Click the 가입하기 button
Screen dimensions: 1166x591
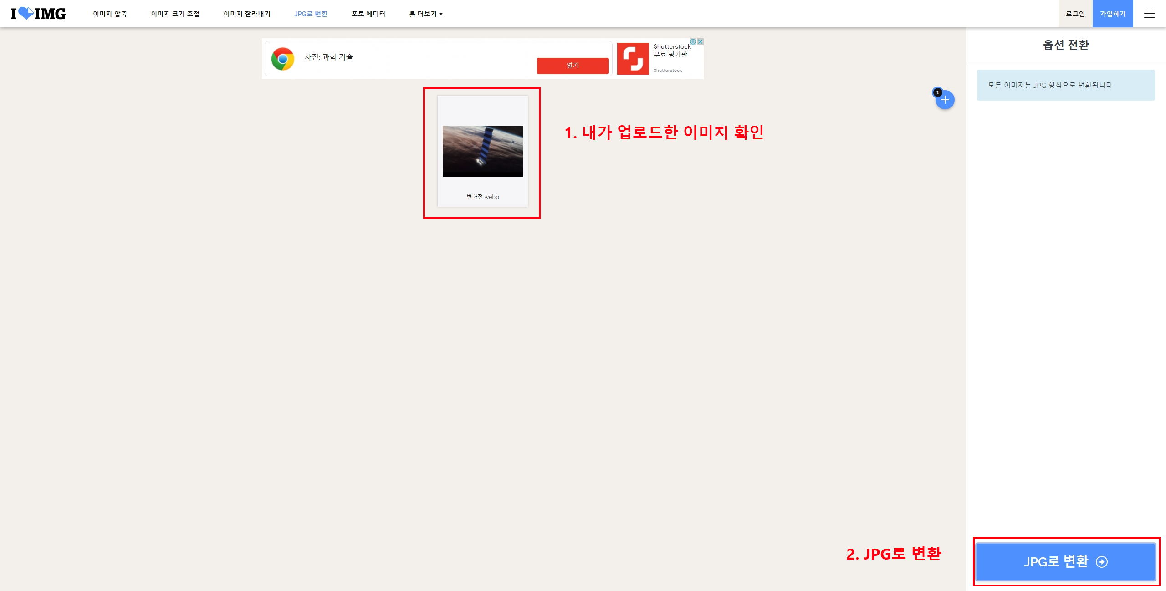[1112, 14]
